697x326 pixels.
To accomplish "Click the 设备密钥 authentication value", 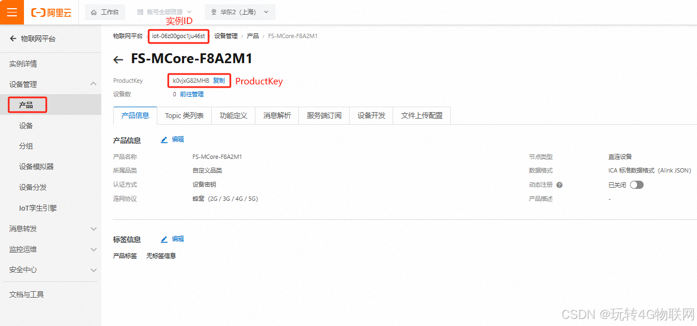I will click(204, 184).
